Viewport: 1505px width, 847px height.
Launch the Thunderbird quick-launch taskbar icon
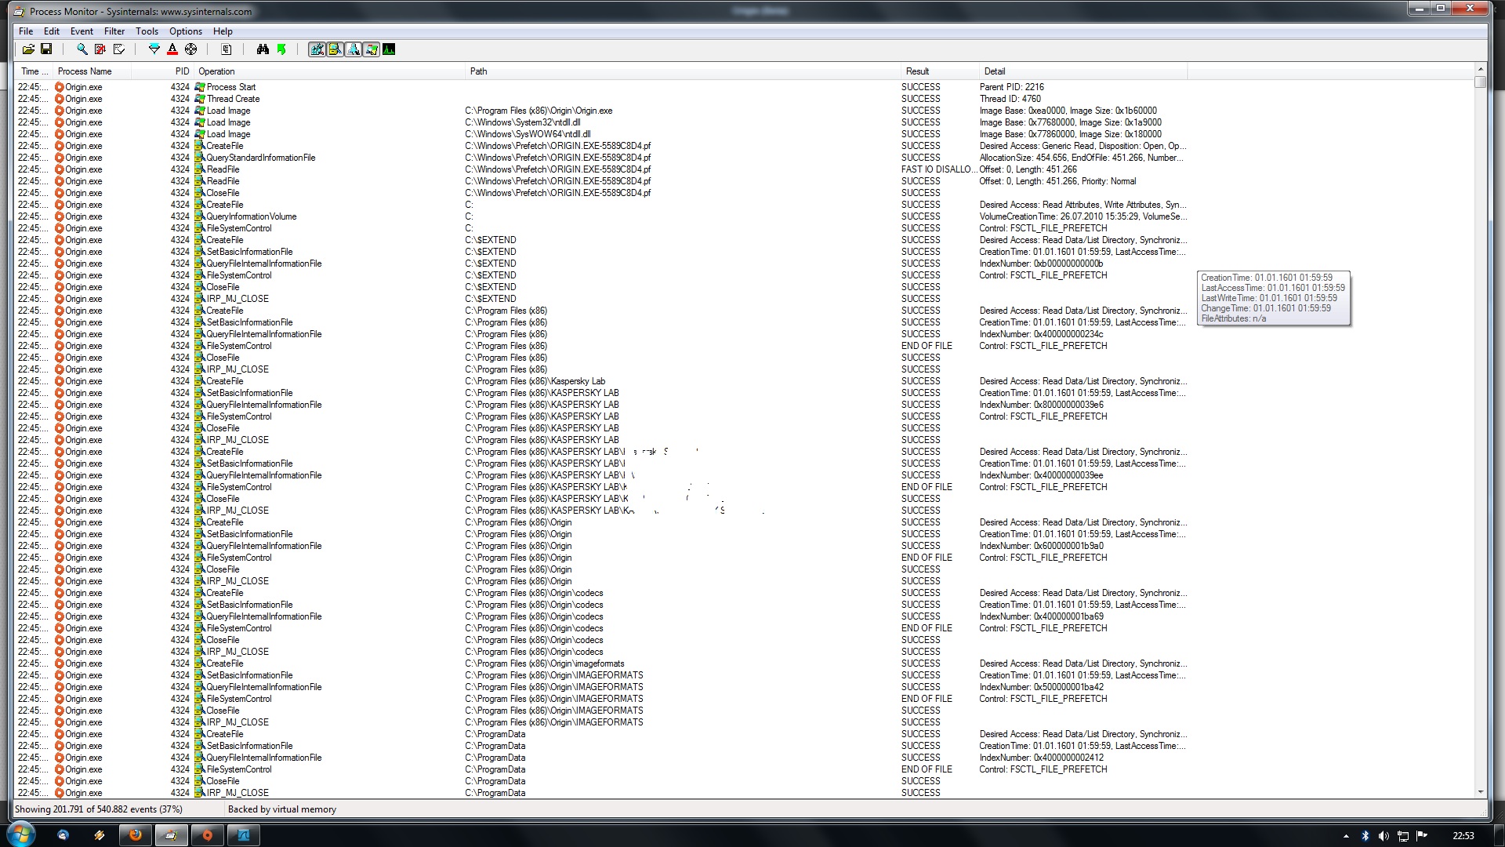click(63, 835)
